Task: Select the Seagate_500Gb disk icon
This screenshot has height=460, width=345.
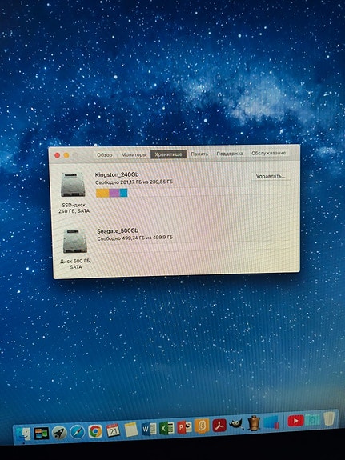Action: (75, 242)
